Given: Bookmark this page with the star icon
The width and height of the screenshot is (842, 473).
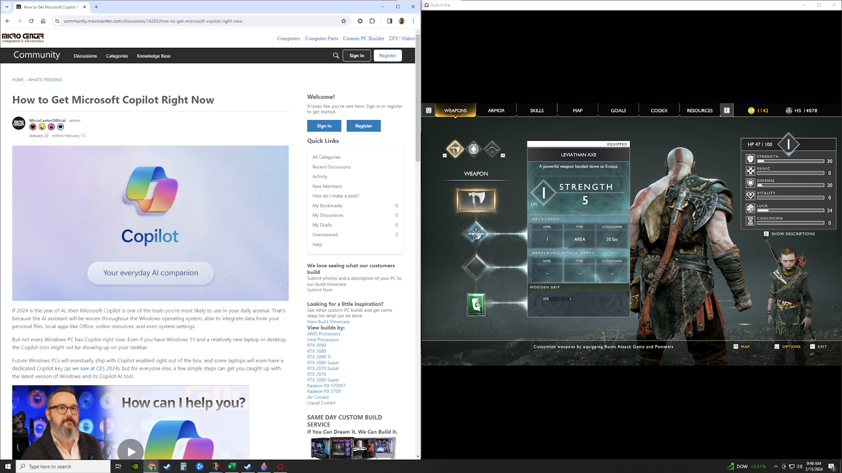Looking at the screenshot, I should [344, 21].
